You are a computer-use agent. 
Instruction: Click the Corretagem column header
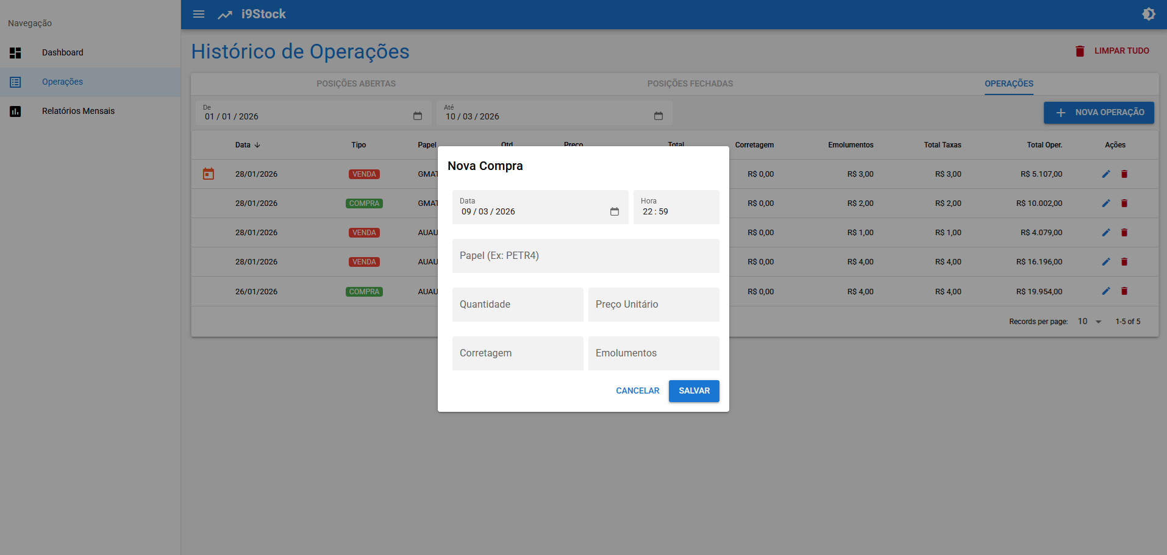tap(754, 145)
